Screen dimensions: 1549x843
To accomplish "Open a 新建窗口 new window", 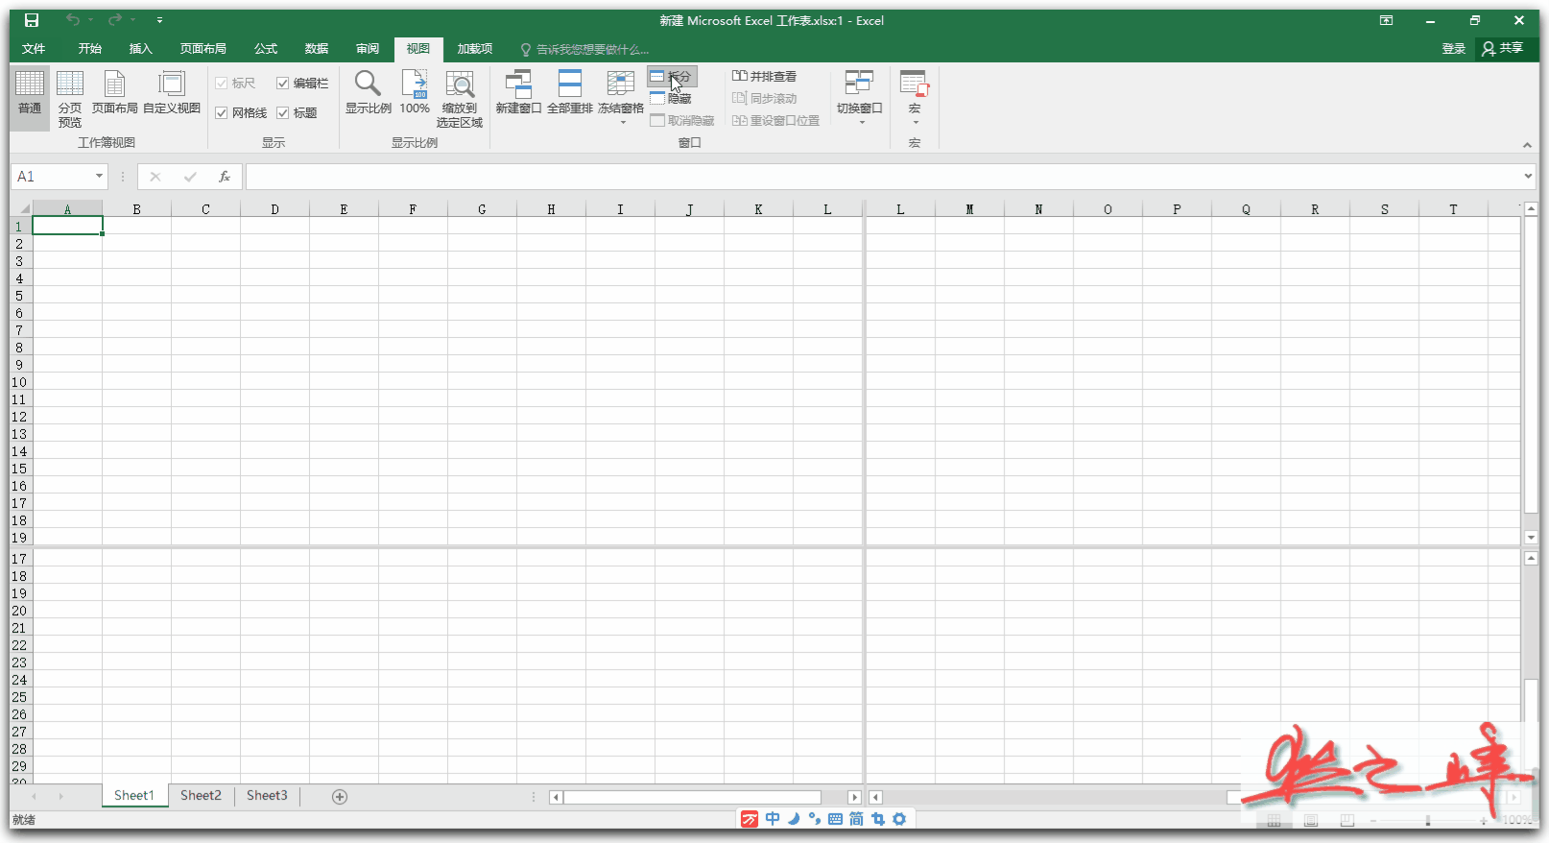I will [x=518, y=93].
